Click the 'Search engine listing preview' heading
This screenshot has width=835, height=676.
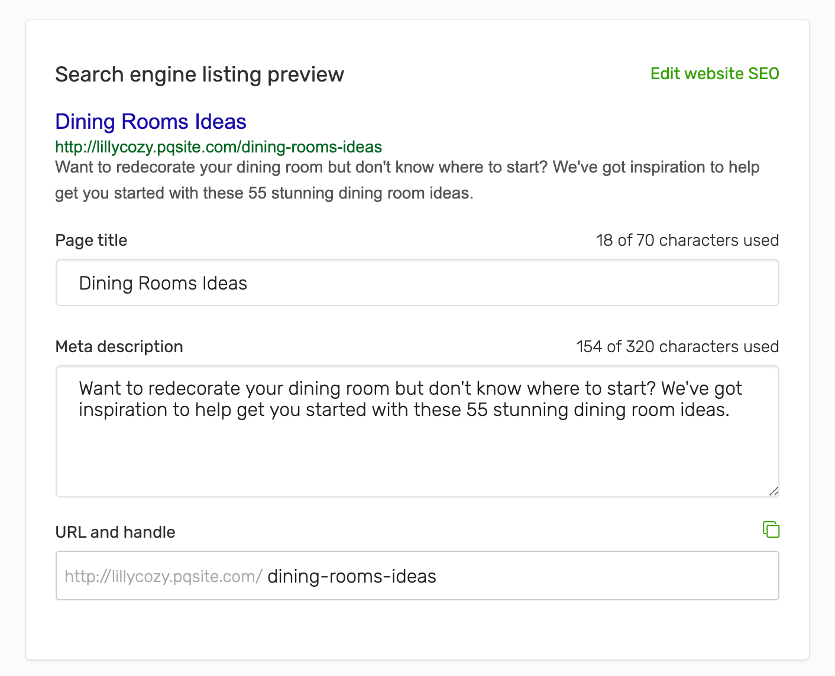click(x=199, y=74)
